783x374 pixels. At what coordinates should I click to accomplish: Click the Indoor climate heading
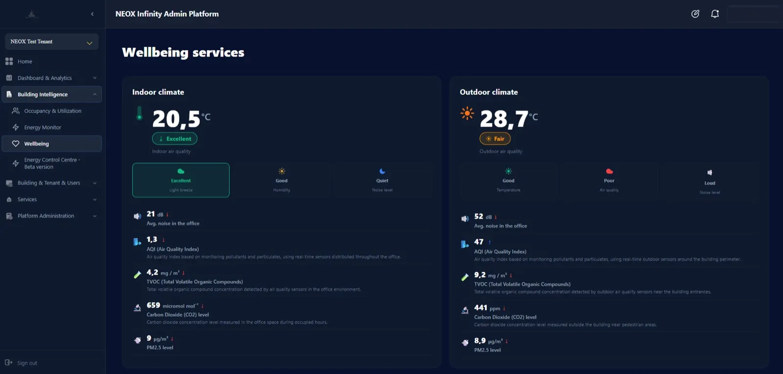pos(158,92)
